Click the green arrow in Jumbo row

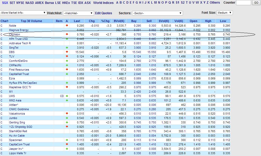click(x=67, y=118)
